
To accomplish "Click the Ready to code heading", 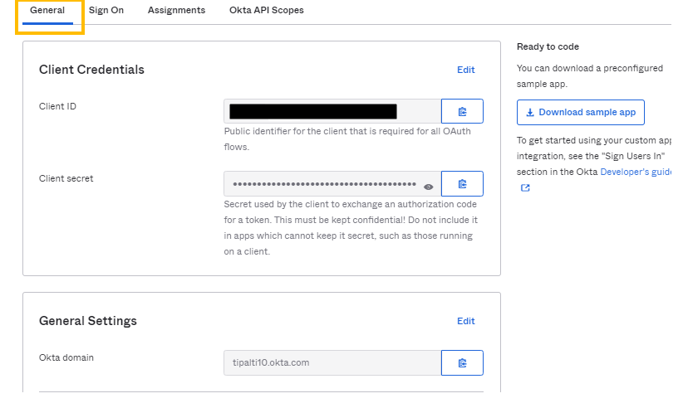I will click(548, 46).
